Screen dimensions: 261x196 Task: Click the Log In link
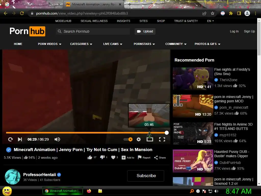click(234, 31)
